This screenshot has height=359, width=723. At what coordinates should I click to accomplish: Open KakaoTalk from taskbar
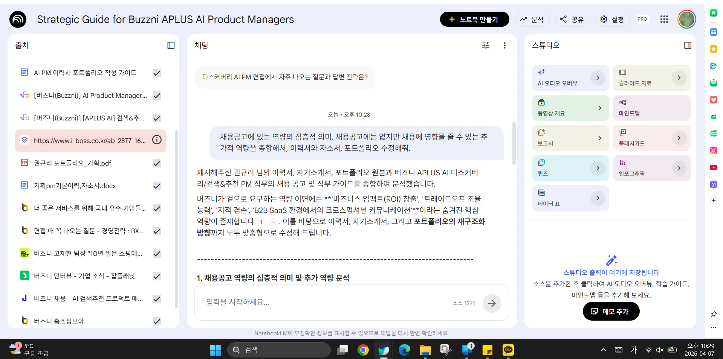[508, 350]
